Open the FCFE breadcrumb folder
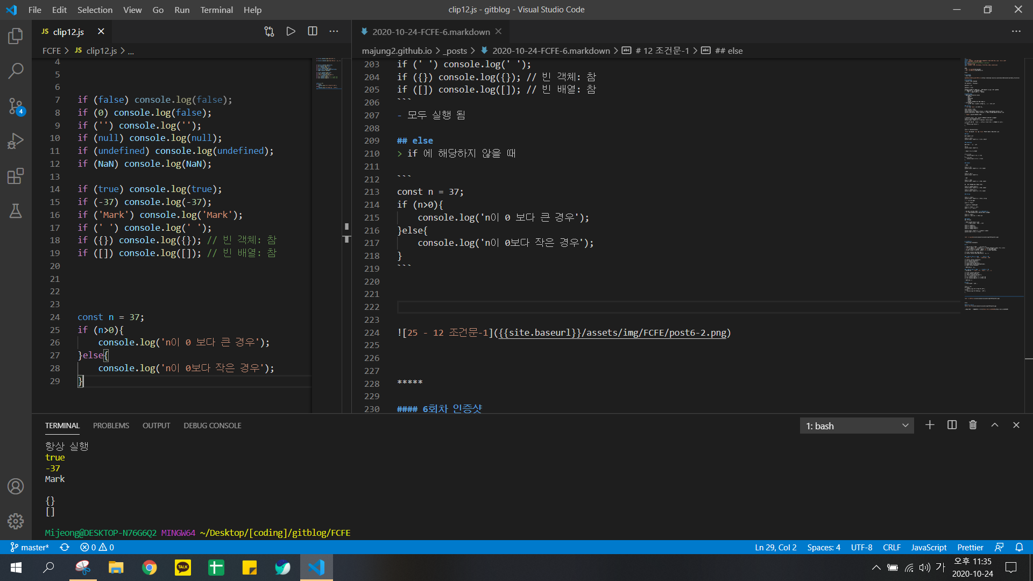Image resolution: width=1033 pixels, height=581 pixels. pyautogui.click(x=52, y=51)
